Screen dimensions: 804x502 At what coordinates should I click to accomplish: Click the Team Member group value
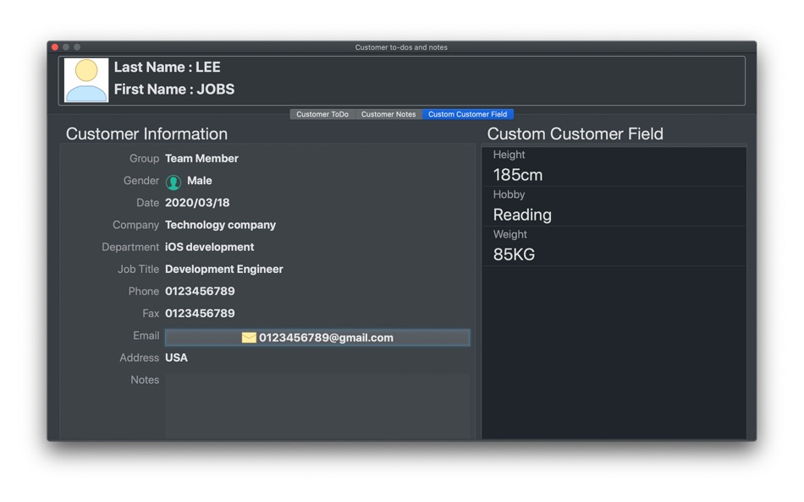201,158
